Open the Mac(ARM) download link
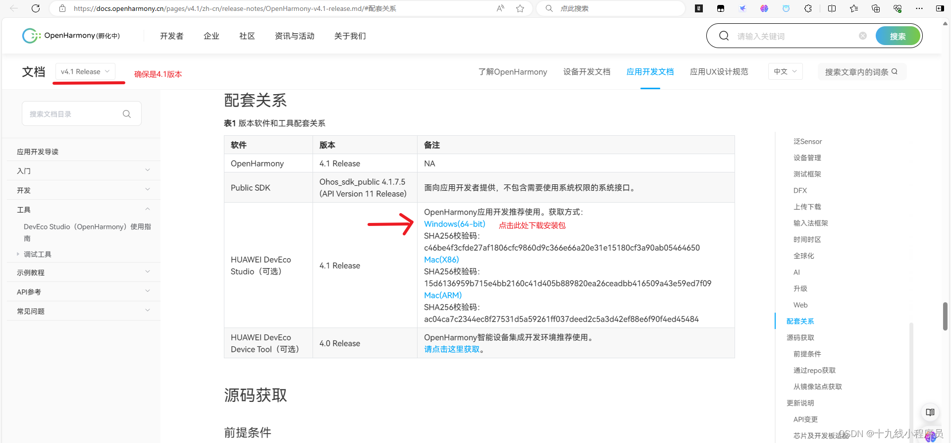This screenshot has width=951, height=443. tap(443, 295)
